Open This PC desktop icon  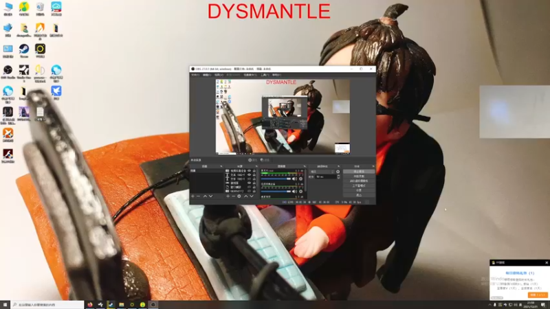(8, 9)
